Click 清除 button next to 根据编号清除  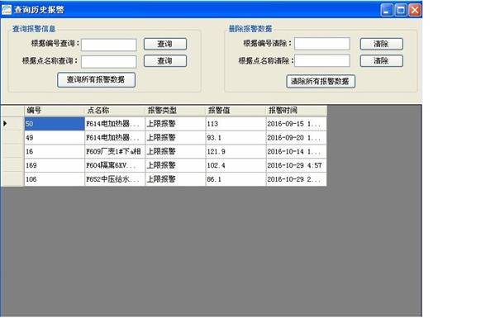pyautogui.click(x=381, y=44)
